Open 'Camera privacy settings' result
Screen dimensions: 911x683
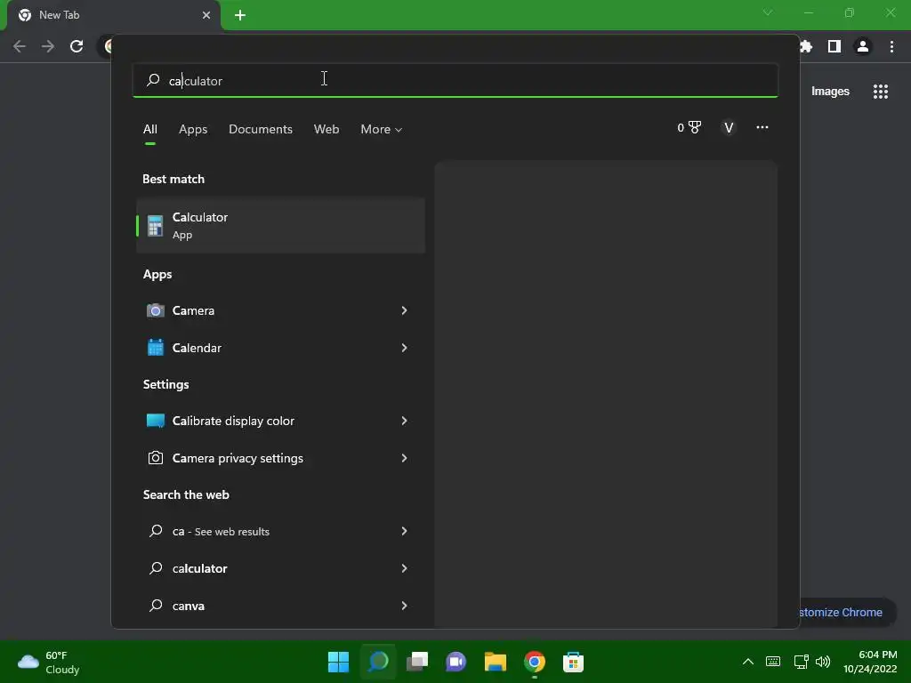[x=280, y=458]
